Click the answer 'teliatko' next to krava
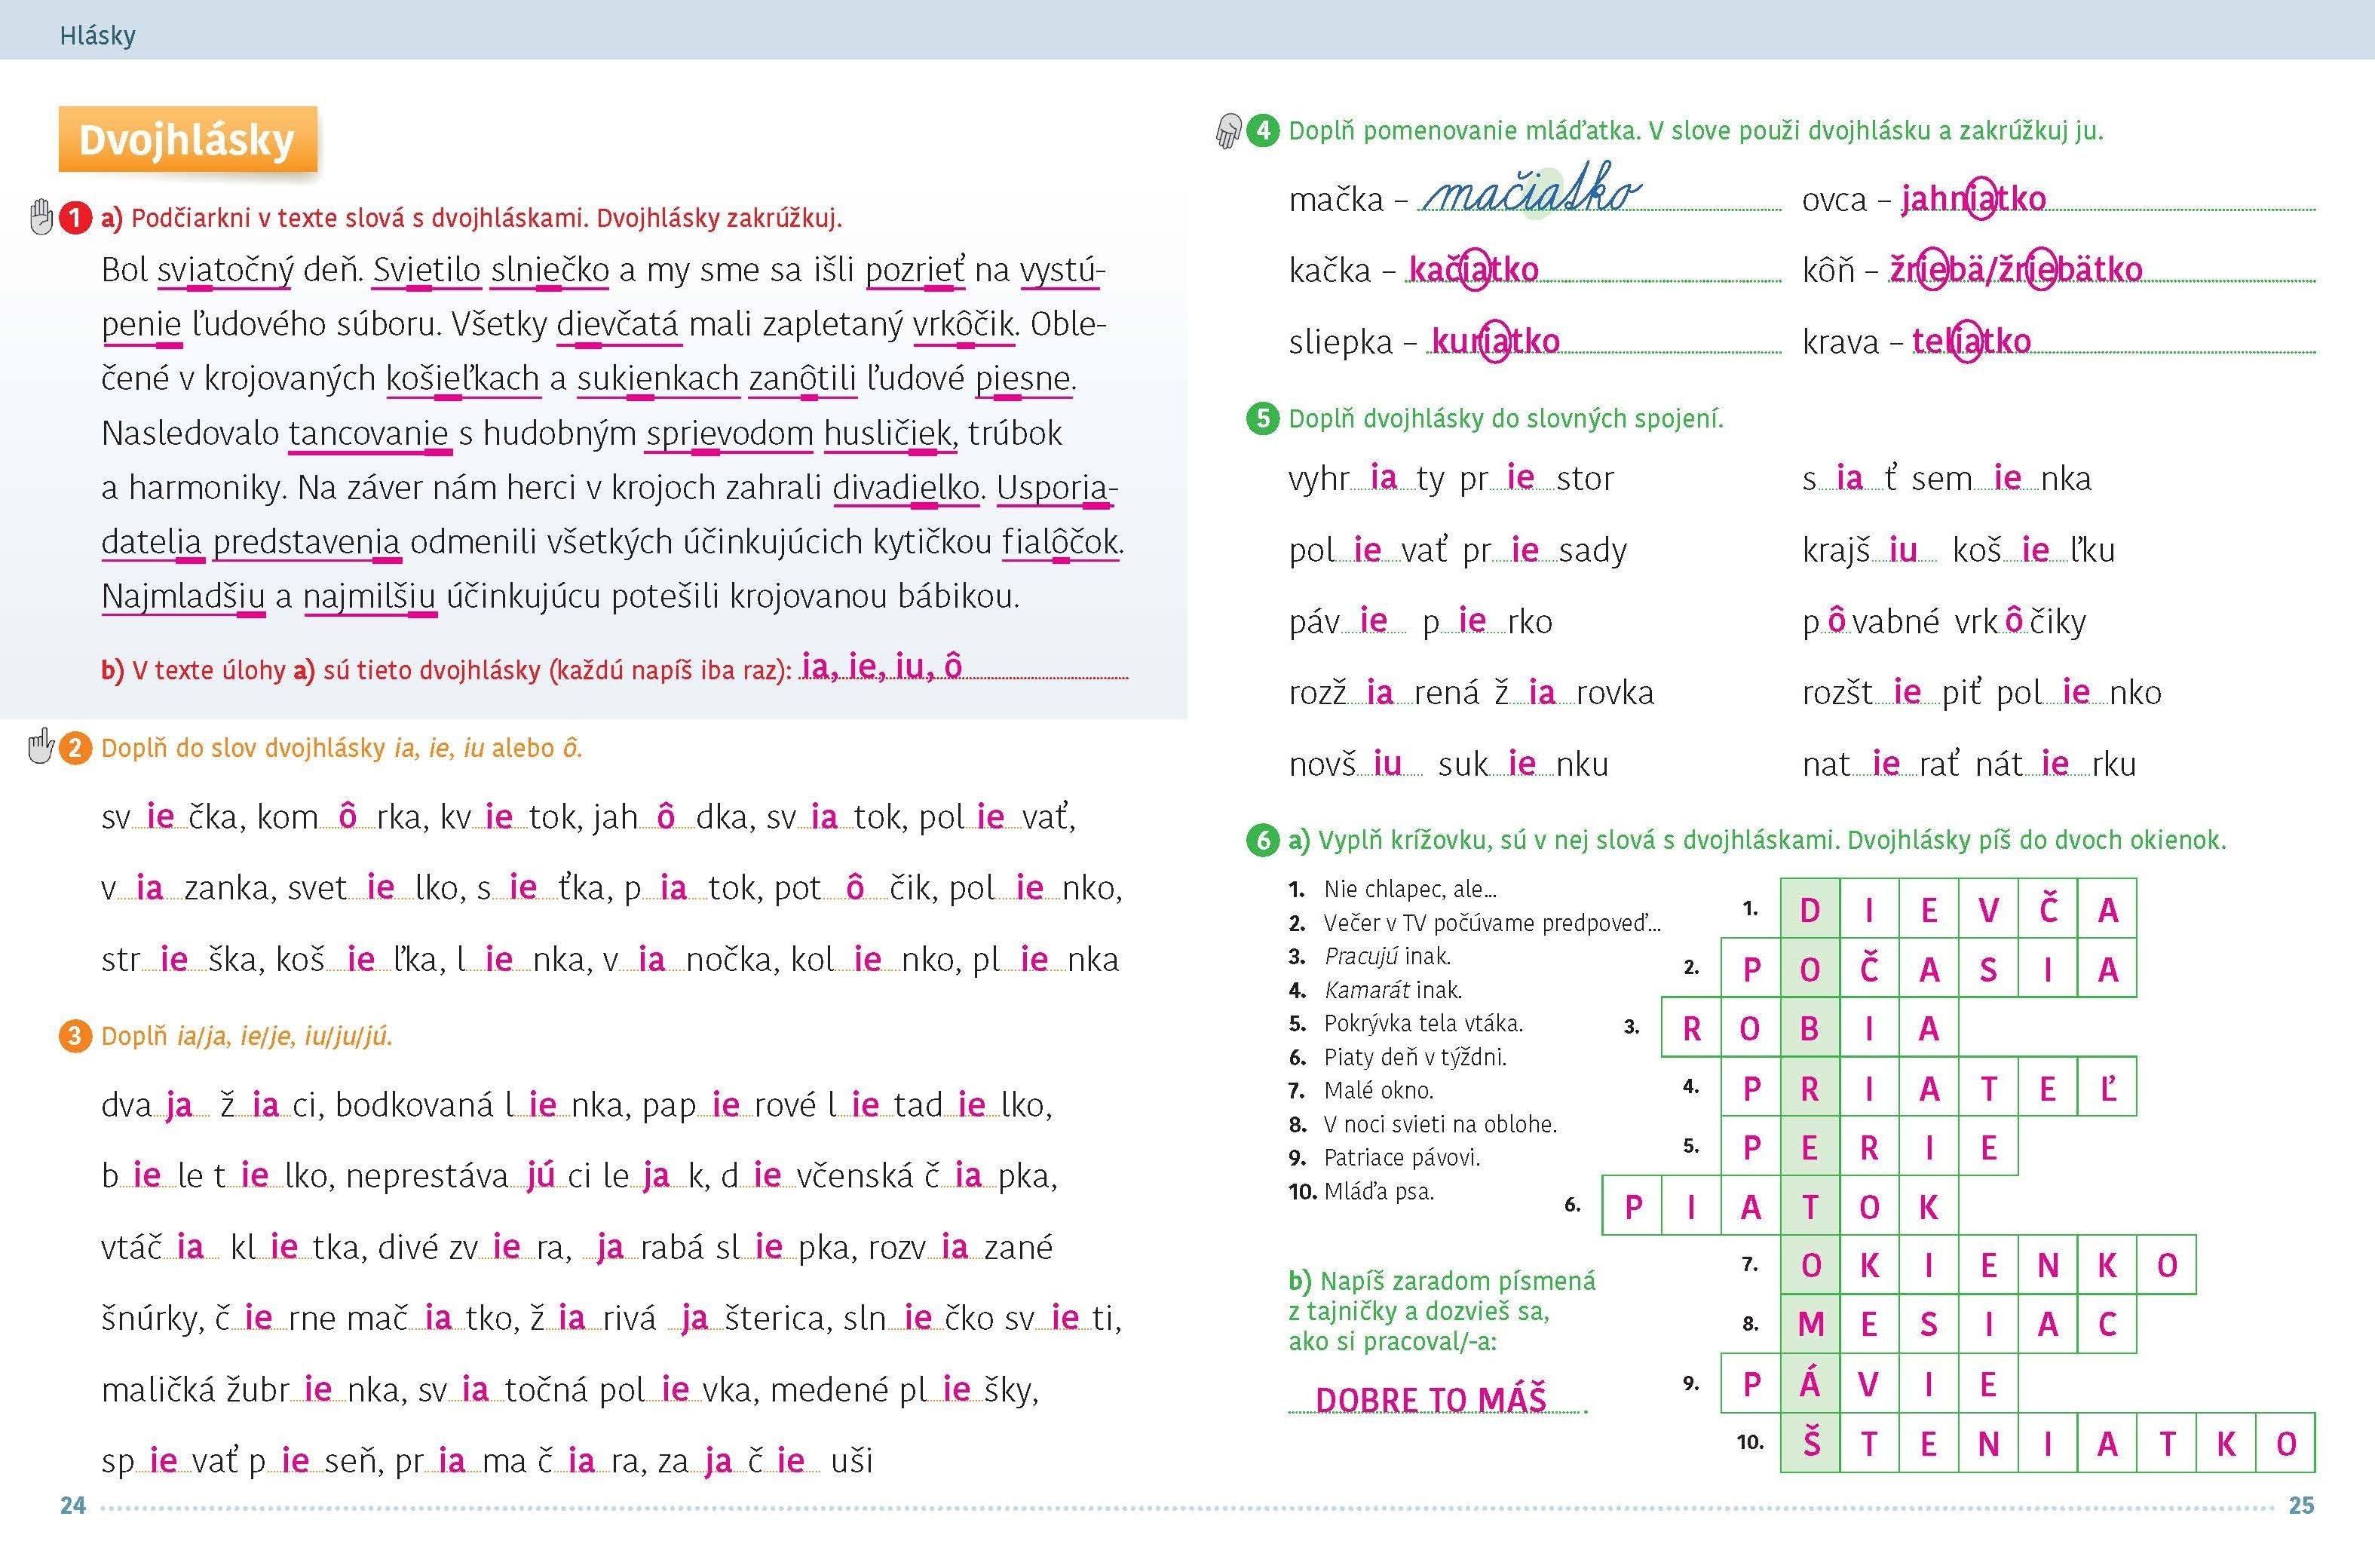 click(x=1971, y=342)
